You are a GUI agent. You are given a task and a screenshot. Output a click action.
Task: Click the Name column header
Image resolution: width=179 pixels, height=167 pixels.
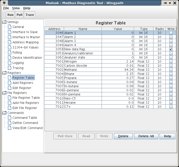pyautogui.click(x=83, y=29)
